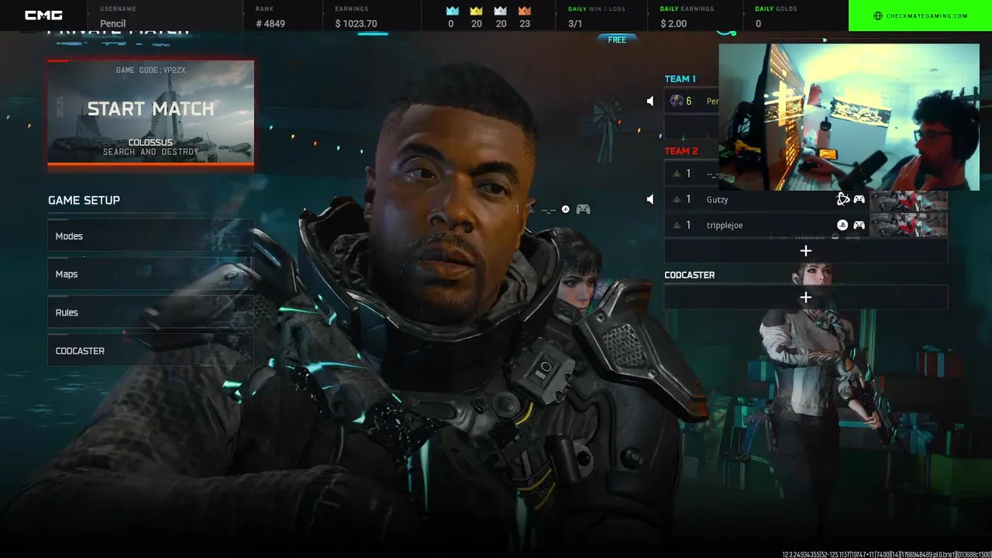Click rank emblem of first Team 2 player
Image resolution: width=992 pixels, height=558 pixels.
click(677, 174)
